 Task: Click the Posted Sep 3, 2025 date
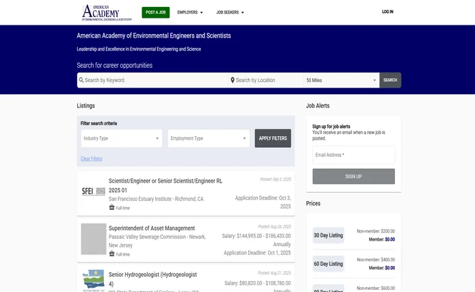[x=275, y=179]
